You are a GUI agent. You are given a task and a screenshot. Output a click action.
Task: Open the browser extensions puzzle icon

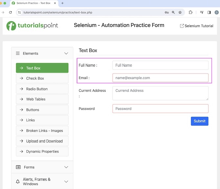(190, 12)
